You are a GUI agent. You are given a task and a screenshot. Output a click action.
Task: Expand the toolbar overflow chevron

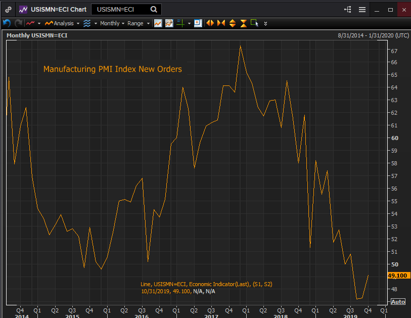pyautogui.click(x=265, y=23)
